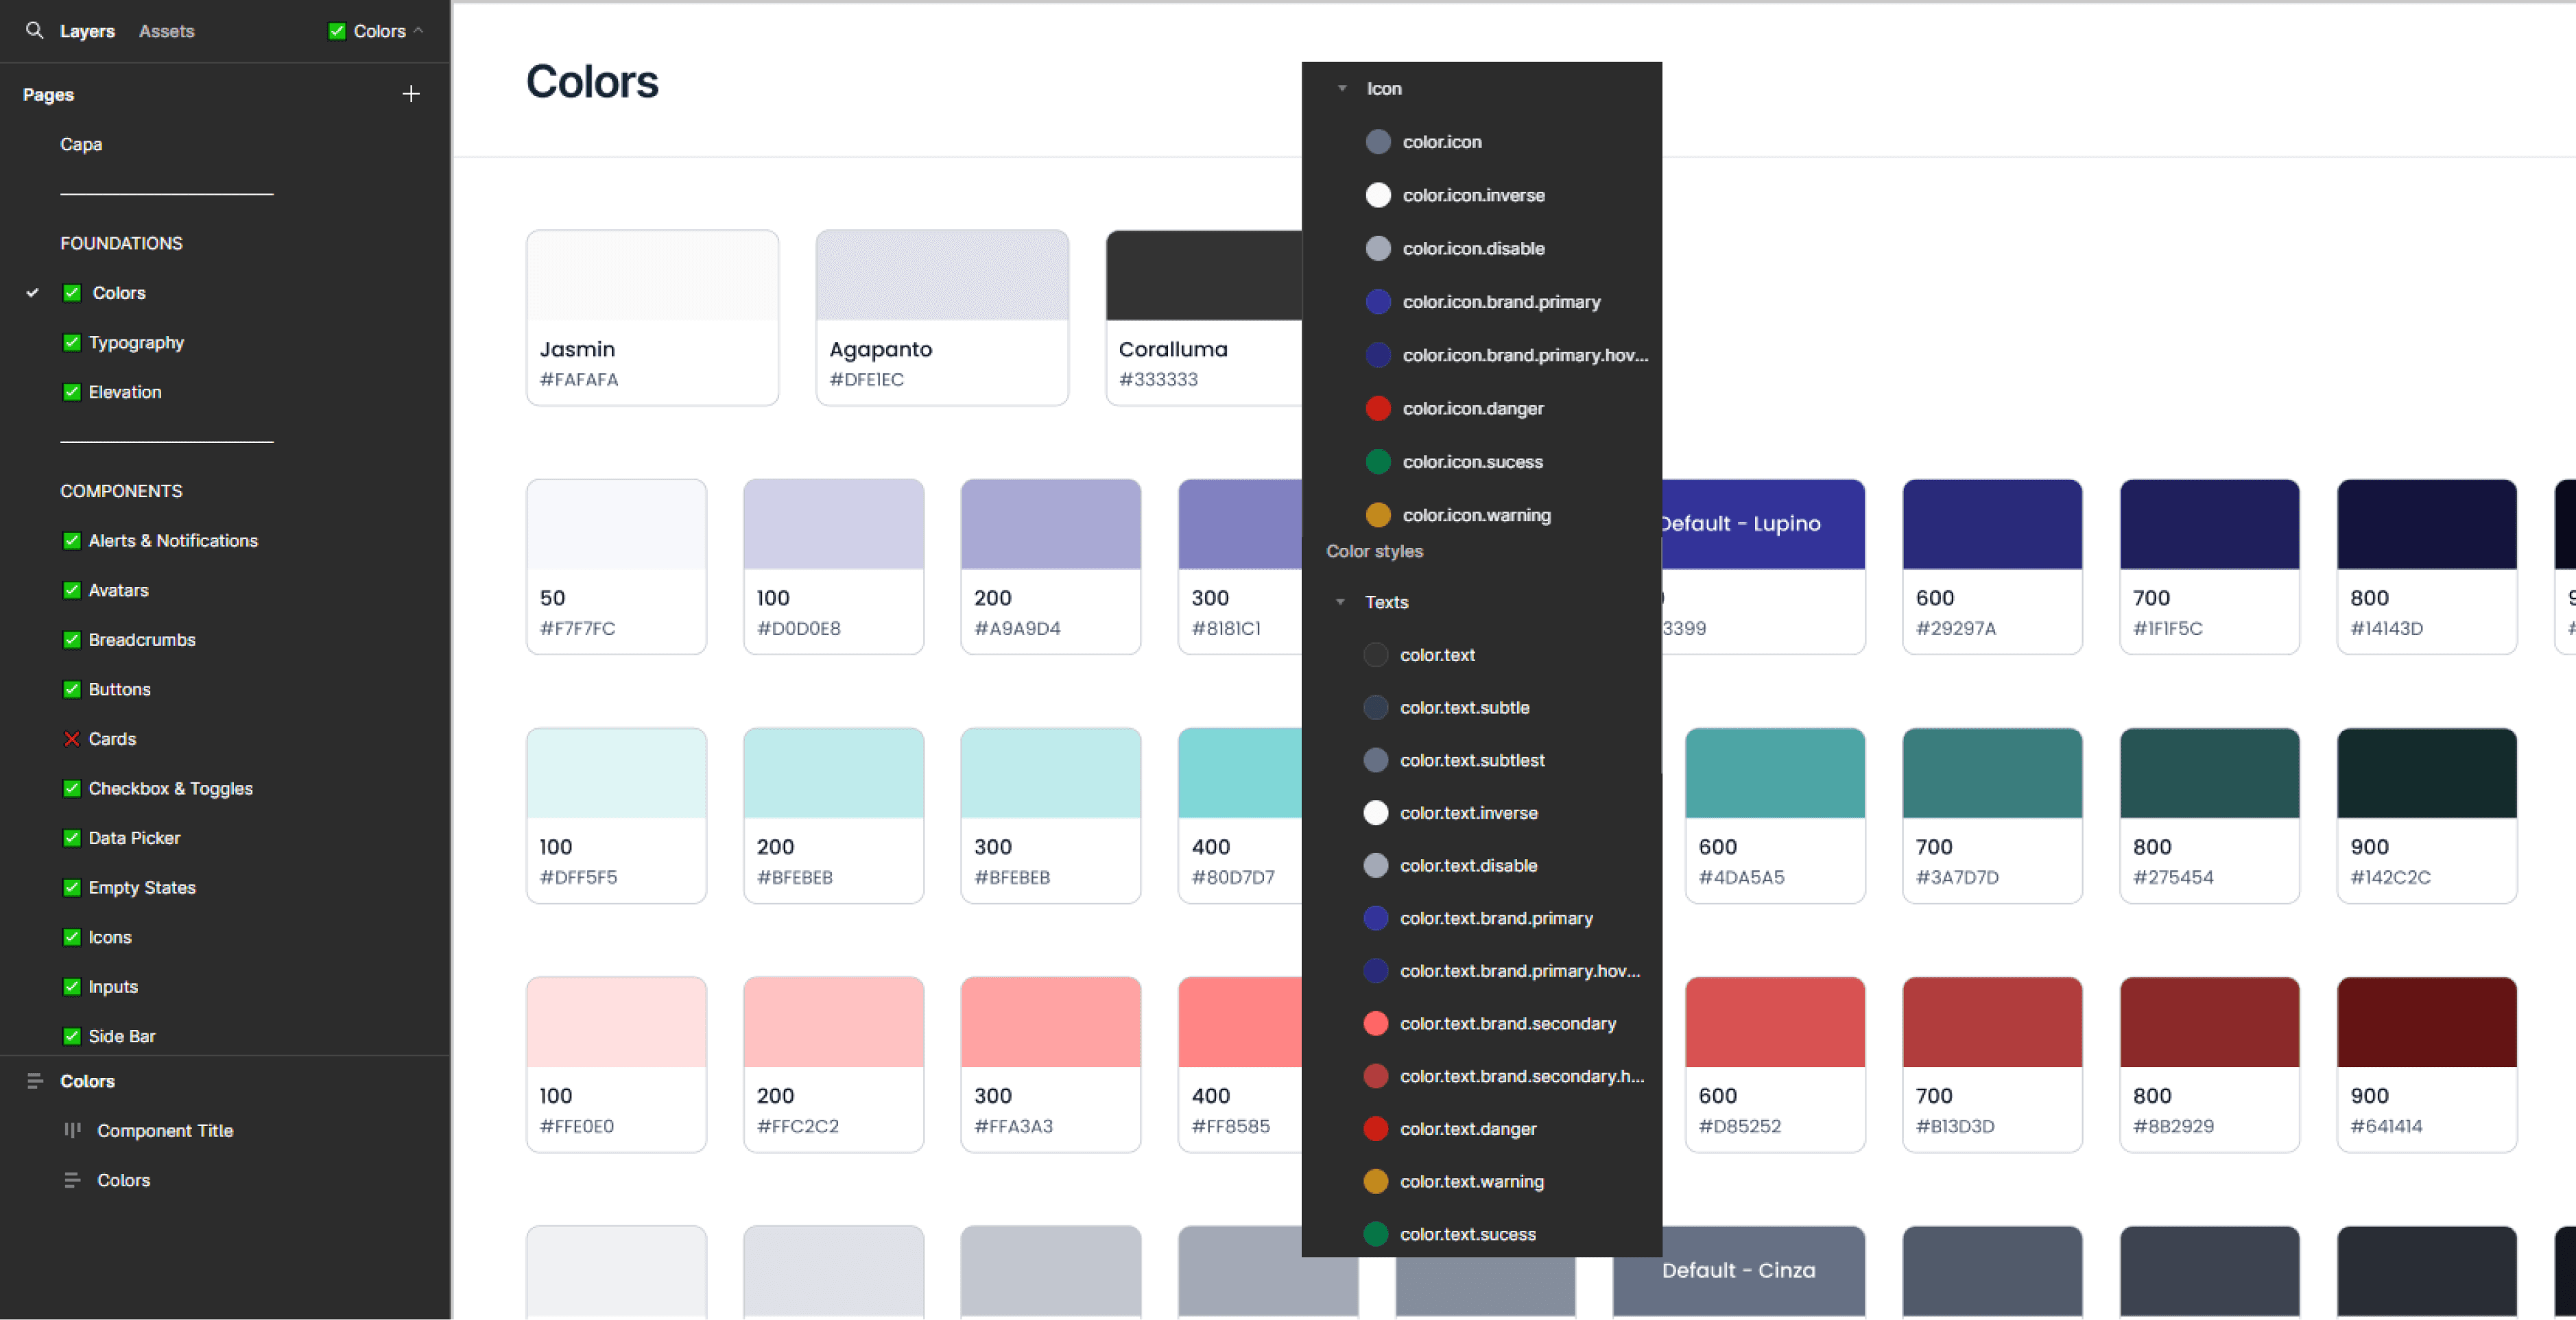Click the FOUNDATIONS section label
Screen dimensions: 2576x1320
tap(121, 244)
